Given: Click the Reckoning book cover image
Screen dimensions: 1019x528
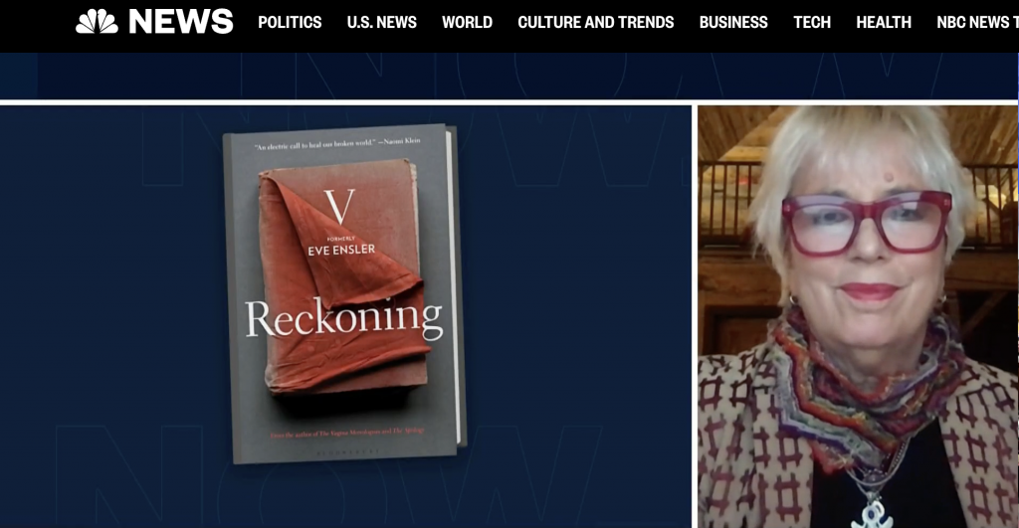Looking at the screenshot, I should pyautogui.click(x=344, y=293).
